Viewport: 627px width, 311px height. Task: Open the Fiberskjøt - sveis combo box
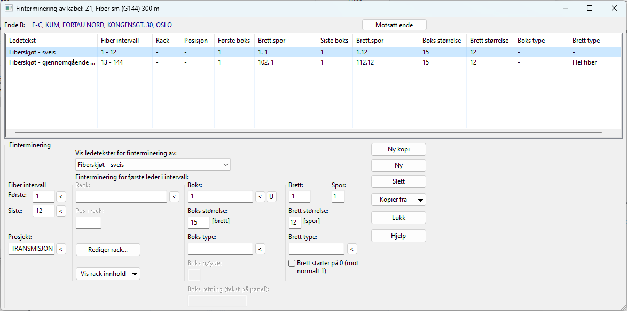coord(153,164)
